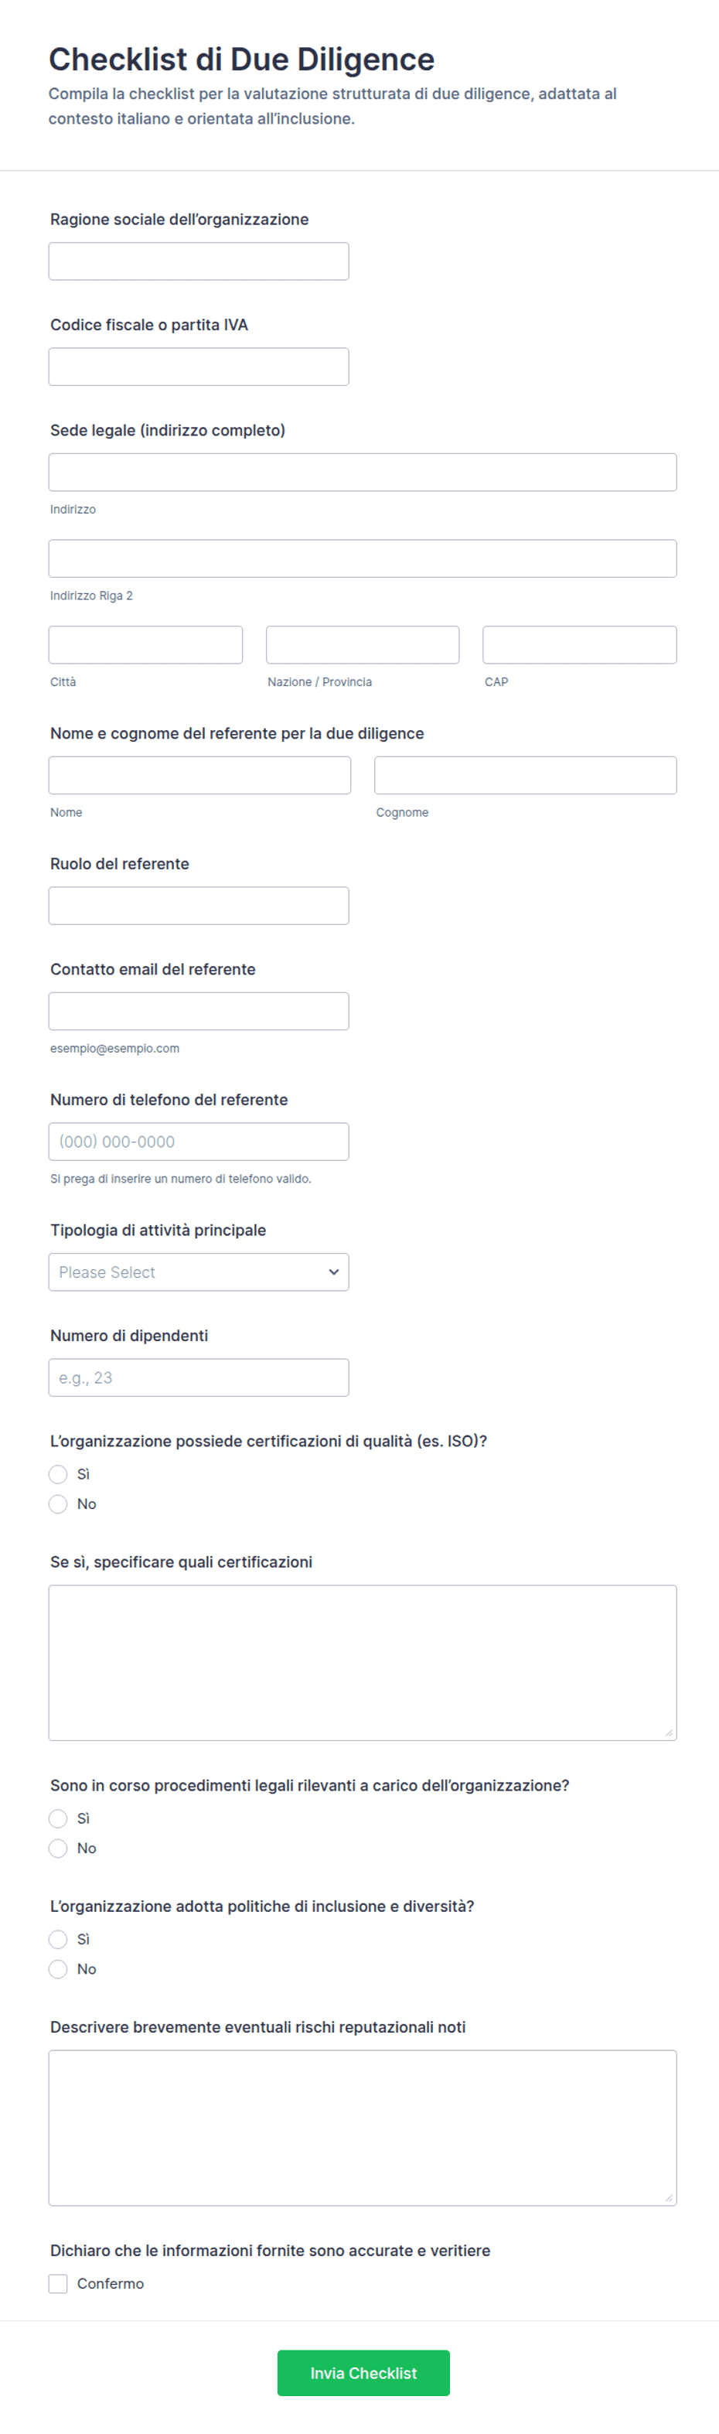Focus the Codice fiscale o partita IVA field

click(199, 367)
